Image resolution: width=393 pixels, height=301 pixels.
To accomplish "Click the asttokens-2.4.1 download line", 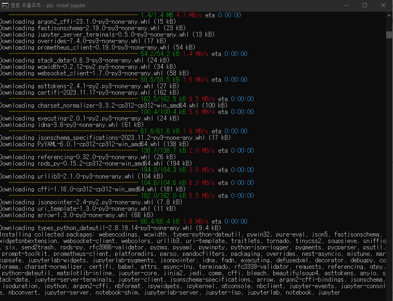I will [89, 86].
